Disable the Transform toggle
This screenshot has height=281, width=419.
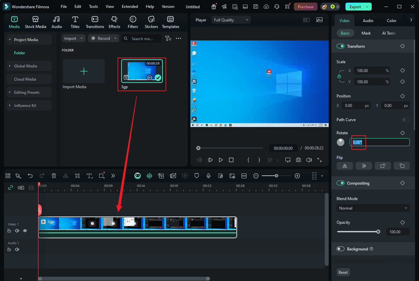pos(340,46)
